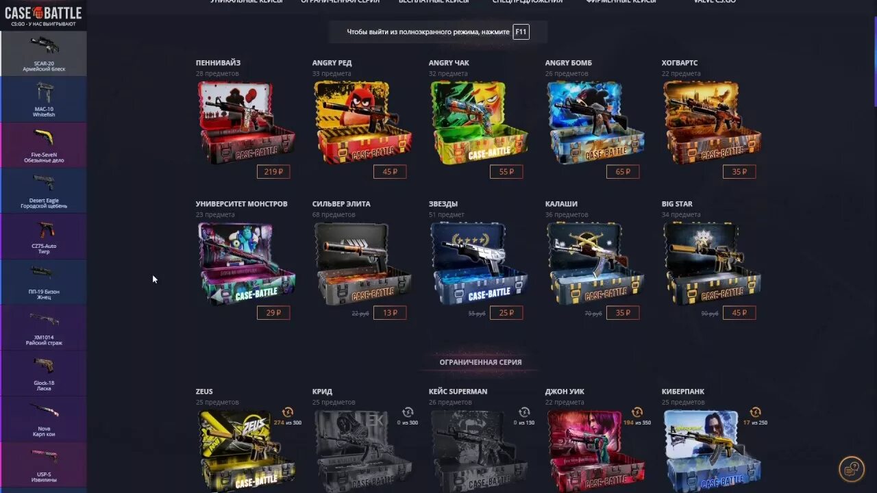Open the Five-SeveN drop in sidebar
The image size is (877, 493).
pyautogui.click(x=43, y=145)
